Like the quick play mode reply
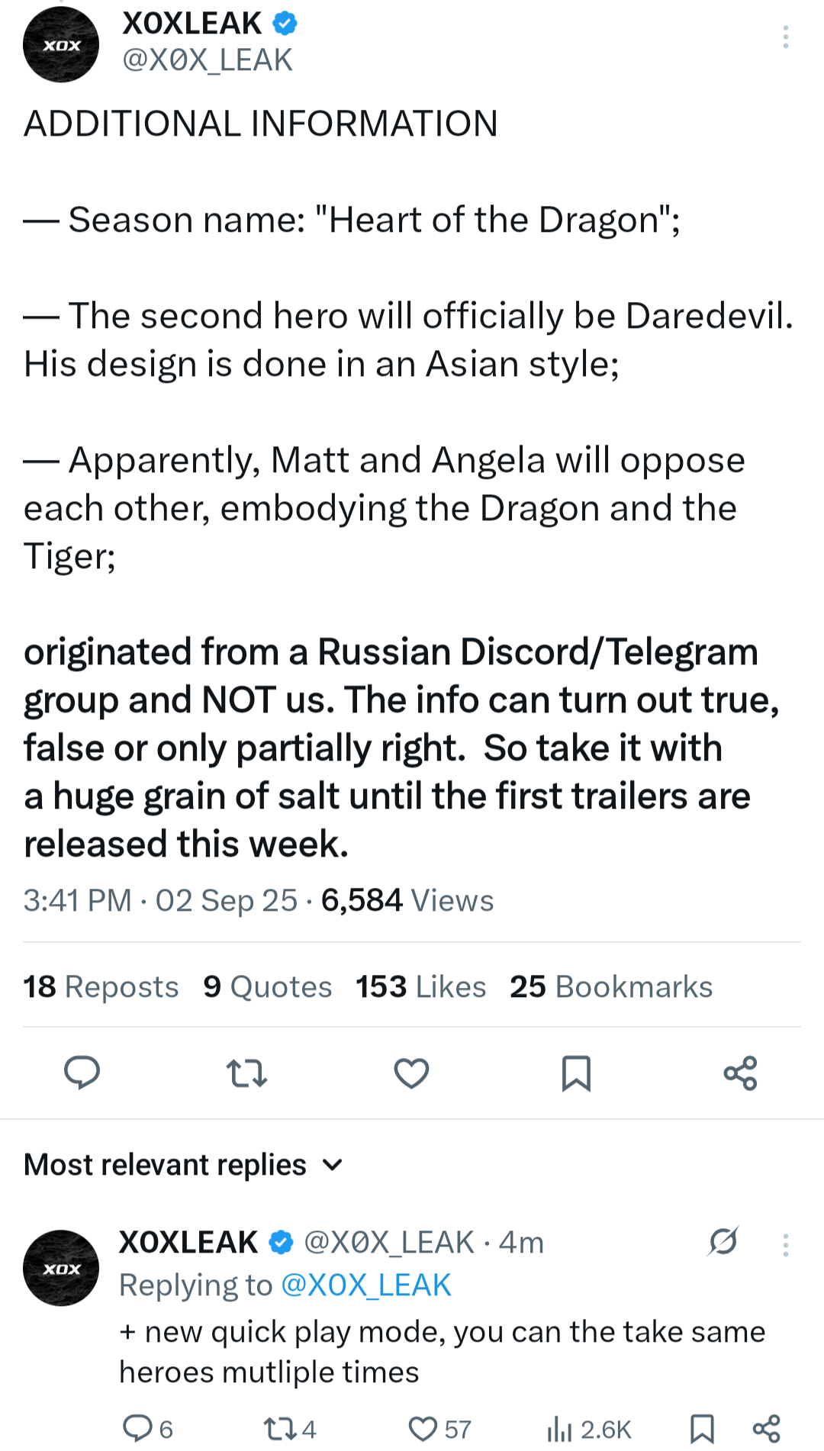 coord(423,1428)
